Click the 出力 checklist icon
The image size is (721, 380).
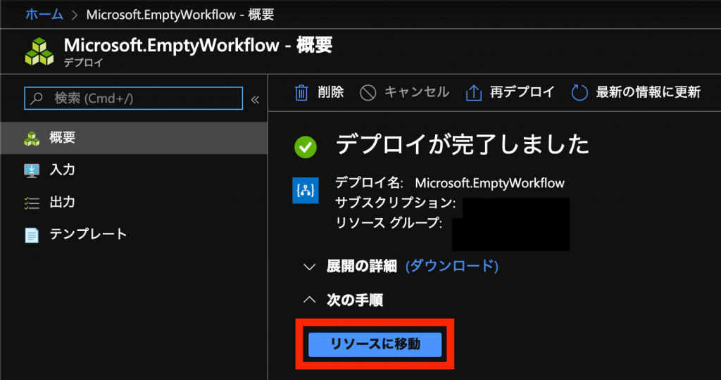coord(32,203)
